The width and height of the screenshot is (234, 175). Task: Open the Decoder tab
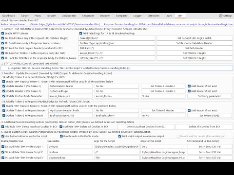pos(105,16)
